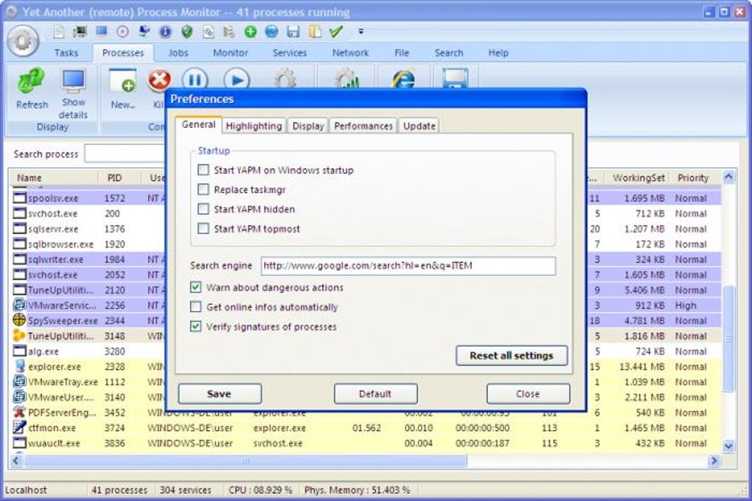
Task: Click the SpySweeper.exe process icon
Action: 19,320
